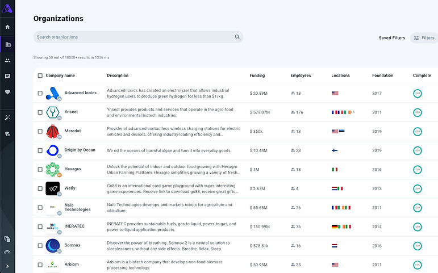Image resolution: width=438 pixels, height=273 pixels.
Task: Open favorites heart icon in sidebar
Action: [x=7, y=92]
